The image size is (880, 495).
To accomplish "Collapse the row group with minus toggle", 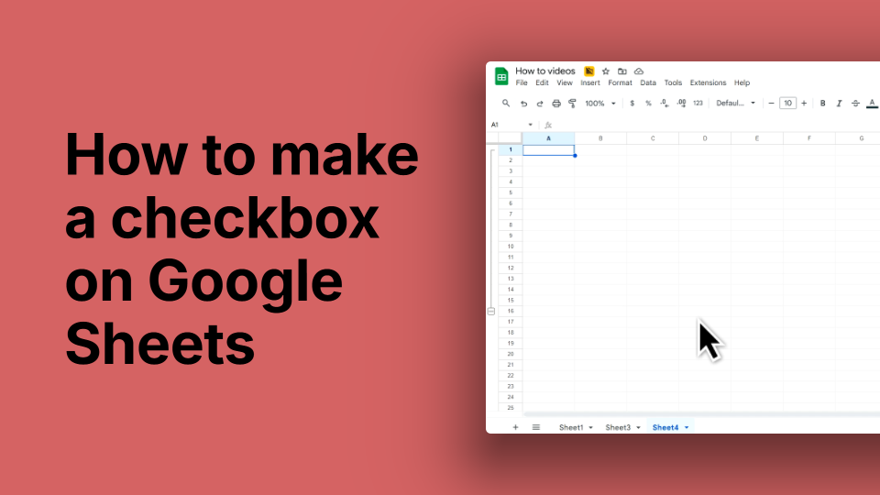I will pos(491,311).
